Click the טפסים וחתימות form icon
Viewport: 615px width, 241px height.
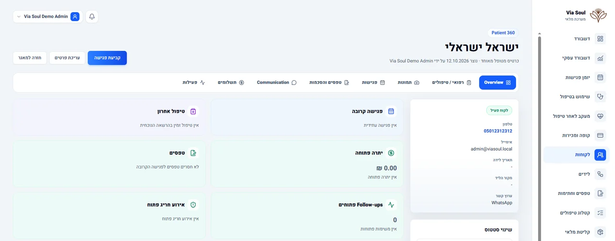[600, 193]
